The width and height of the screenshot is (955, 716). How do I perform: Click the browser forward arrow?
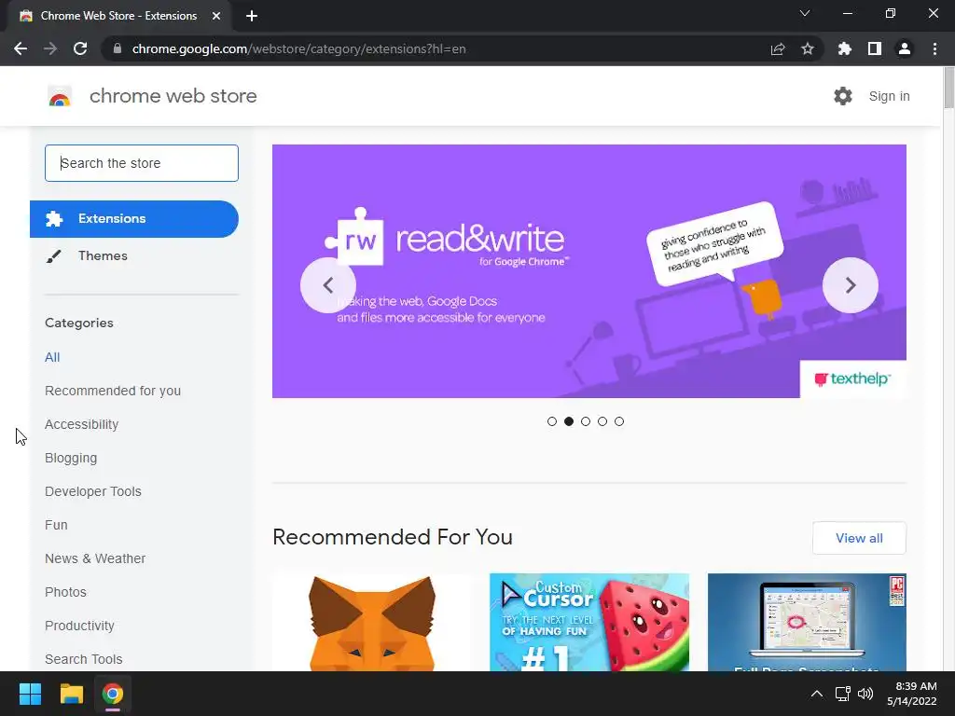pyautogui.click(x=50, y=48)
